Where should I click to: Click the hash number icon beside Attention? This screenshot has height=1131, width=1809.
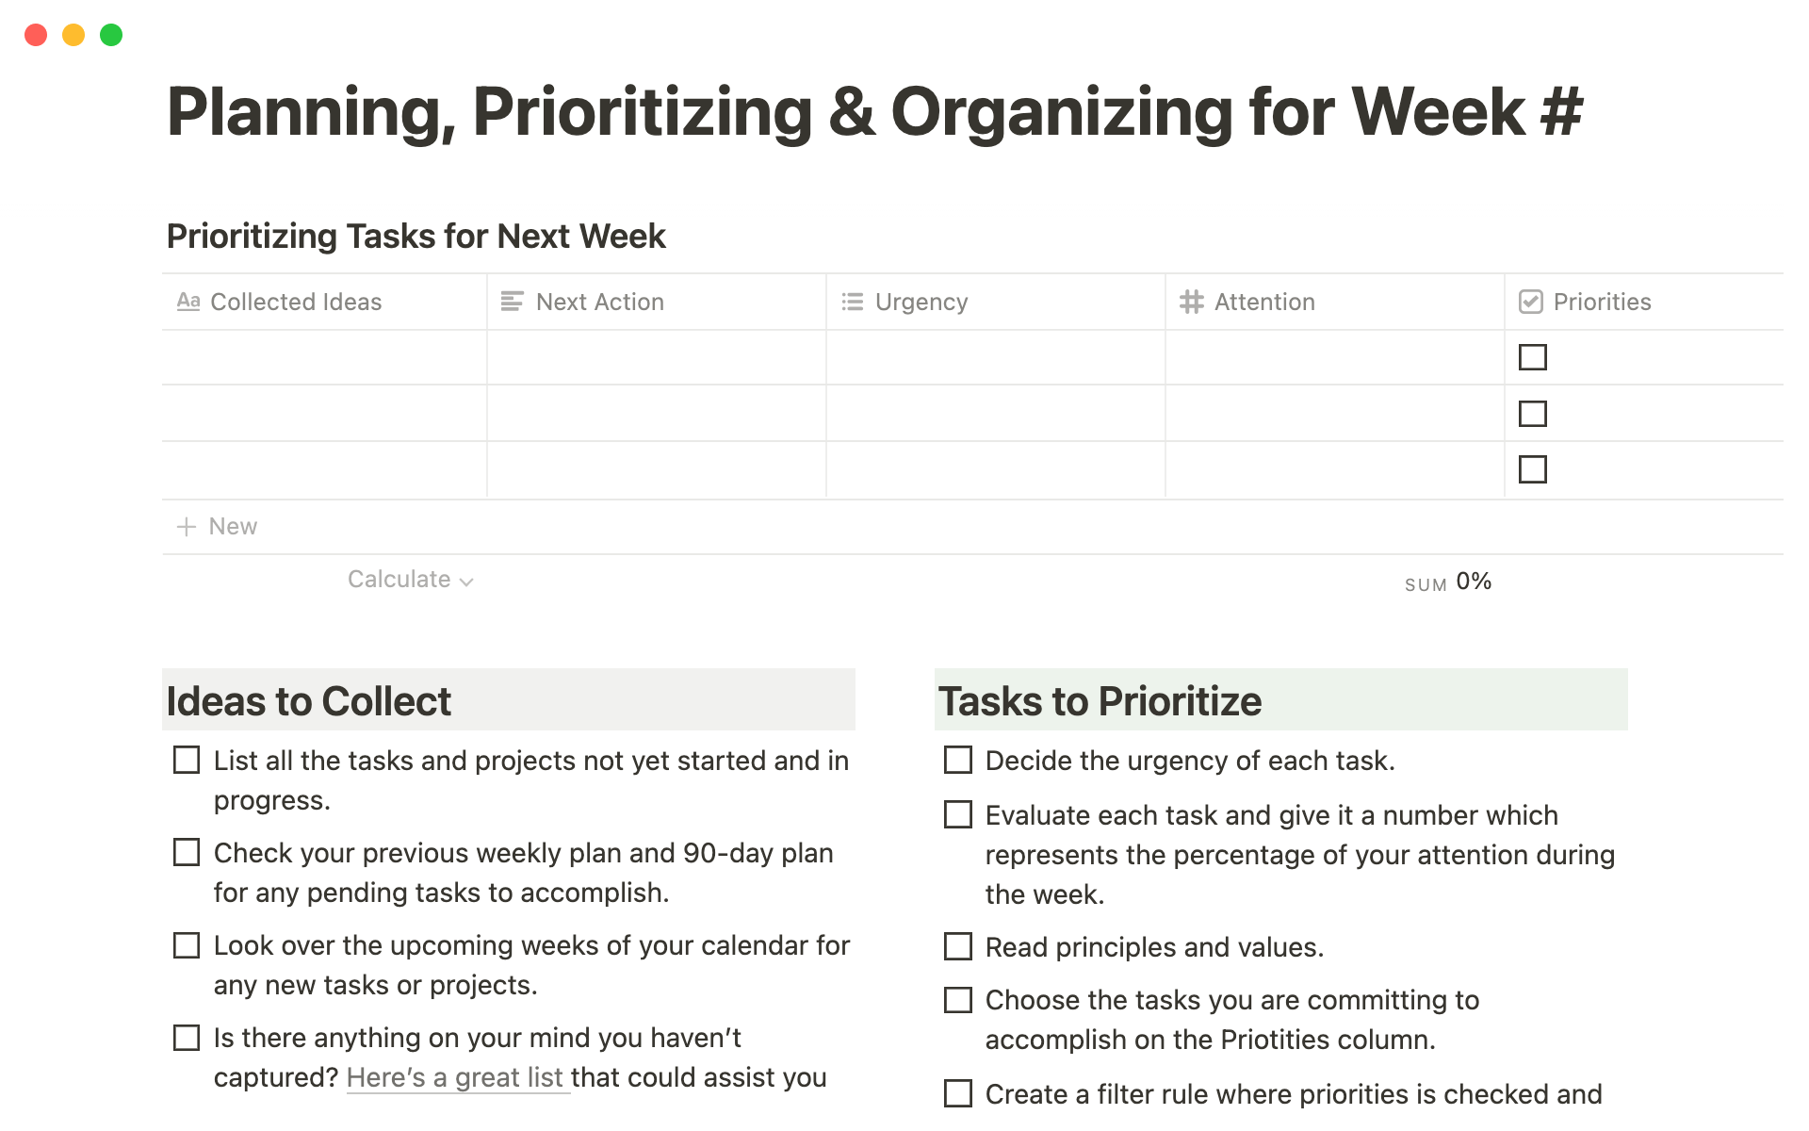pos(1192,302)
